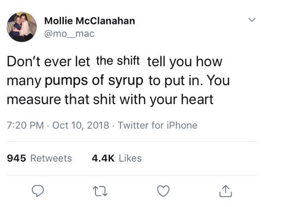The width and height of the screenshot is (283, 207).
Task: Click the Twitter for iPhone source link
Action: tap(157, 125)
